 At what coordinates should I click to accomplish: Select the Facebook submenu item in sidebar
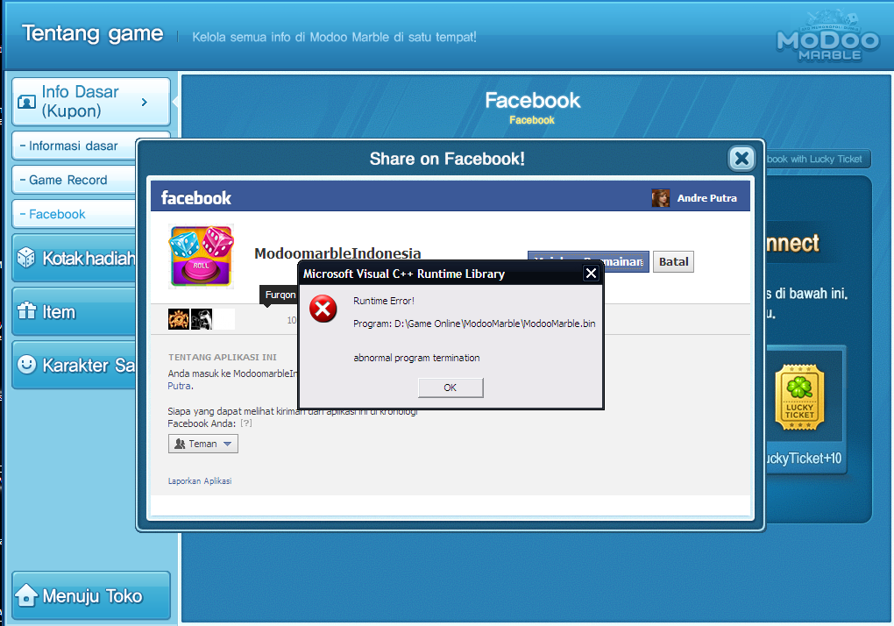(74, 215)
